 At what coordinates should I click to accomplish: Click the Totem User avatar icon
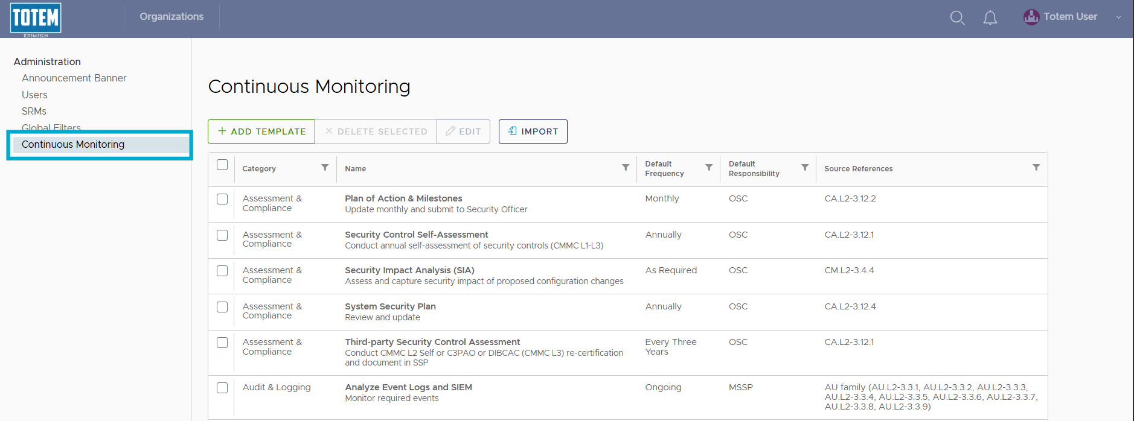point(1031,17)
